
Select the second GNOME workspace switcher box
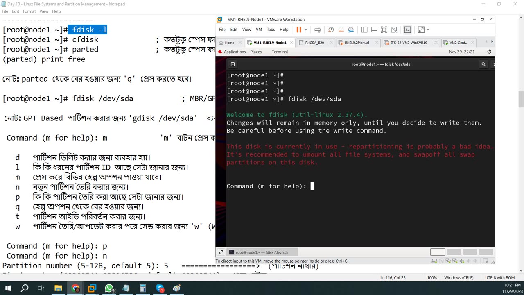[x=454, y=252]
